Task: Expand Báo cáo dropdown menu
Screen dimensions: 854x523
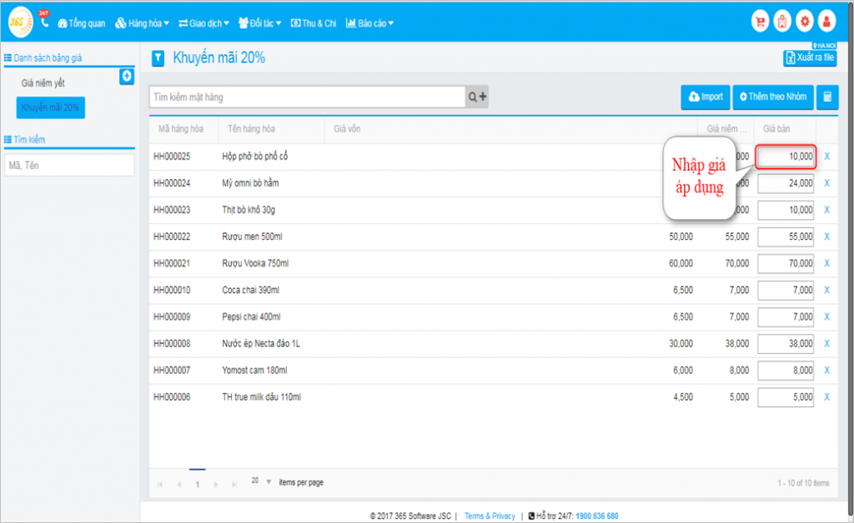Action: pyautogui.click(x=369, y=23)
